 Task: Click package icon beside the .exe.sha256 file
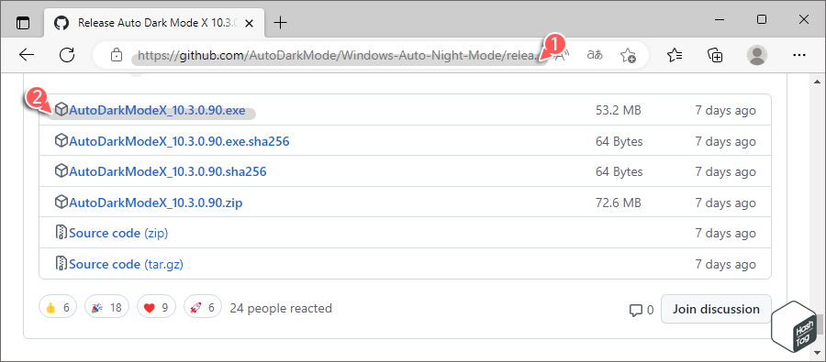click(61, 141)
